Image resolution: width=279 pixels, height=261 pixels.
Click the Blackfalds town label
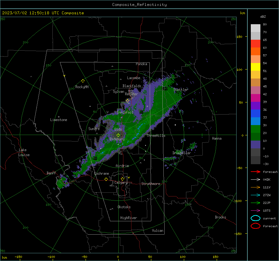(x=132, y=86)
